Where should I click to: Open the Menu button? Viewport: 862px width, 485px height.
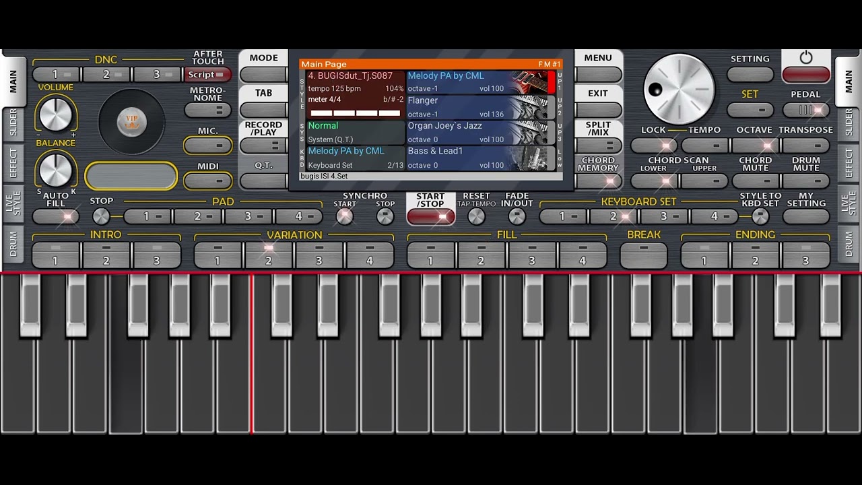pos(598,74)
